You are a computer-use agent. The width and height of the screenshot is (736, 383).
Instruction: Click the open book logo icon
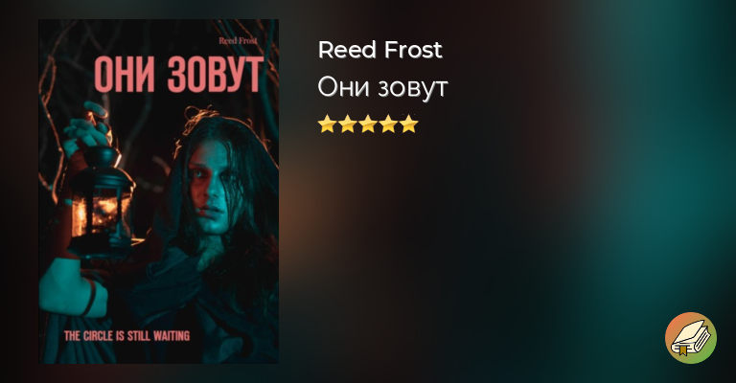[690, 338]
